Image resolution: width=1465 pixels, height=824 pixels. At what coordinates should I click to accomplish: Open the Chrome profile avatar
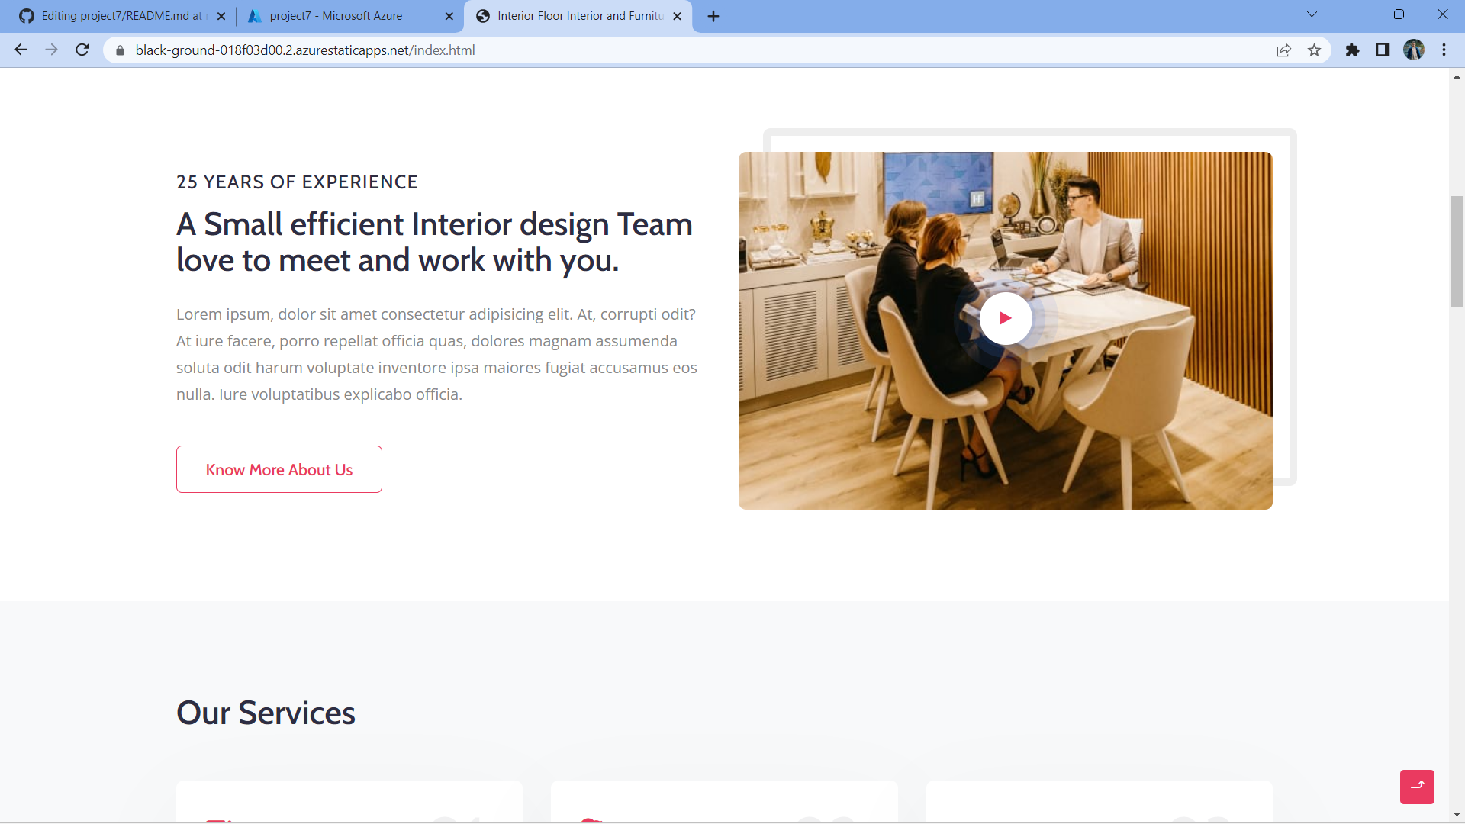[1413, 50]
